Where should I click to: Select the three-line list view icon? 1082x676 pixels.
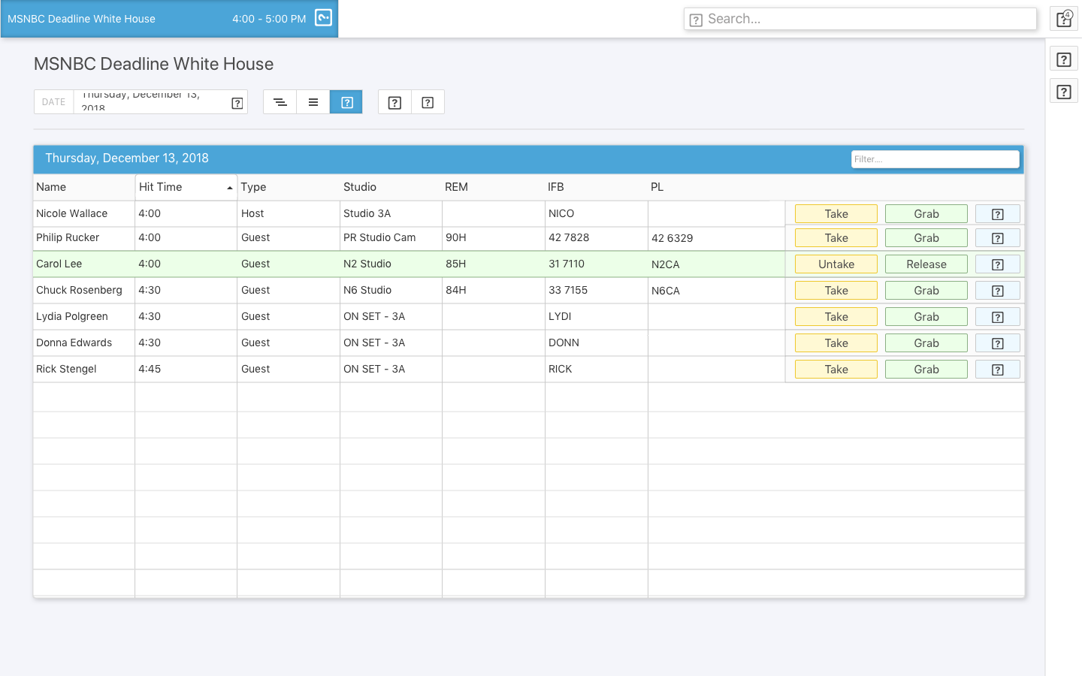tap(313, 102)
